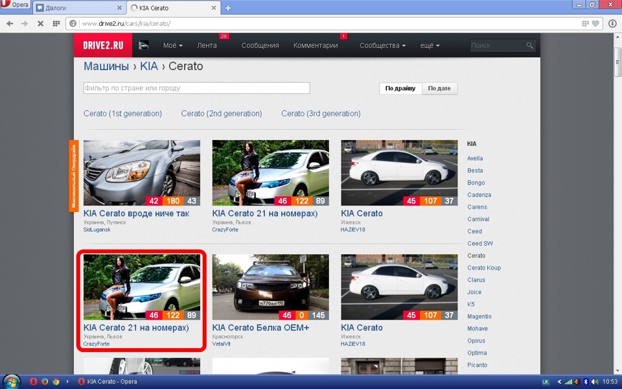Launch Chrome from taskbar quick launch

pyautogui.click(x=56, y=381)
